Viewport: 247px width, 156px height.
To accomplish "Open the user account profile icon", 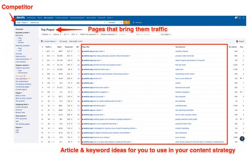I will point(243,18).
